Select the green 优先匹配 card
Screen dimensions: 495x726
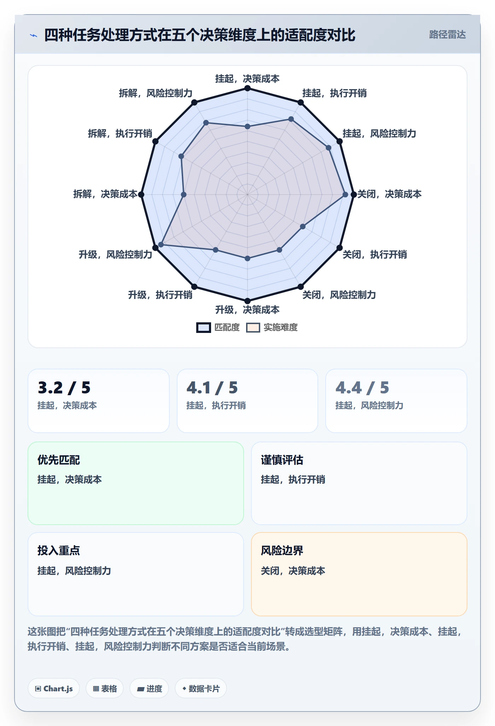[x=136, y=483]
